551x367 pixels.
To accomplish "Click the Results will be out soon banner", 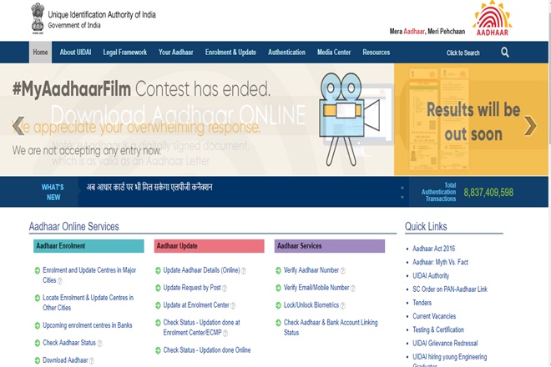I will coord(473,121).
